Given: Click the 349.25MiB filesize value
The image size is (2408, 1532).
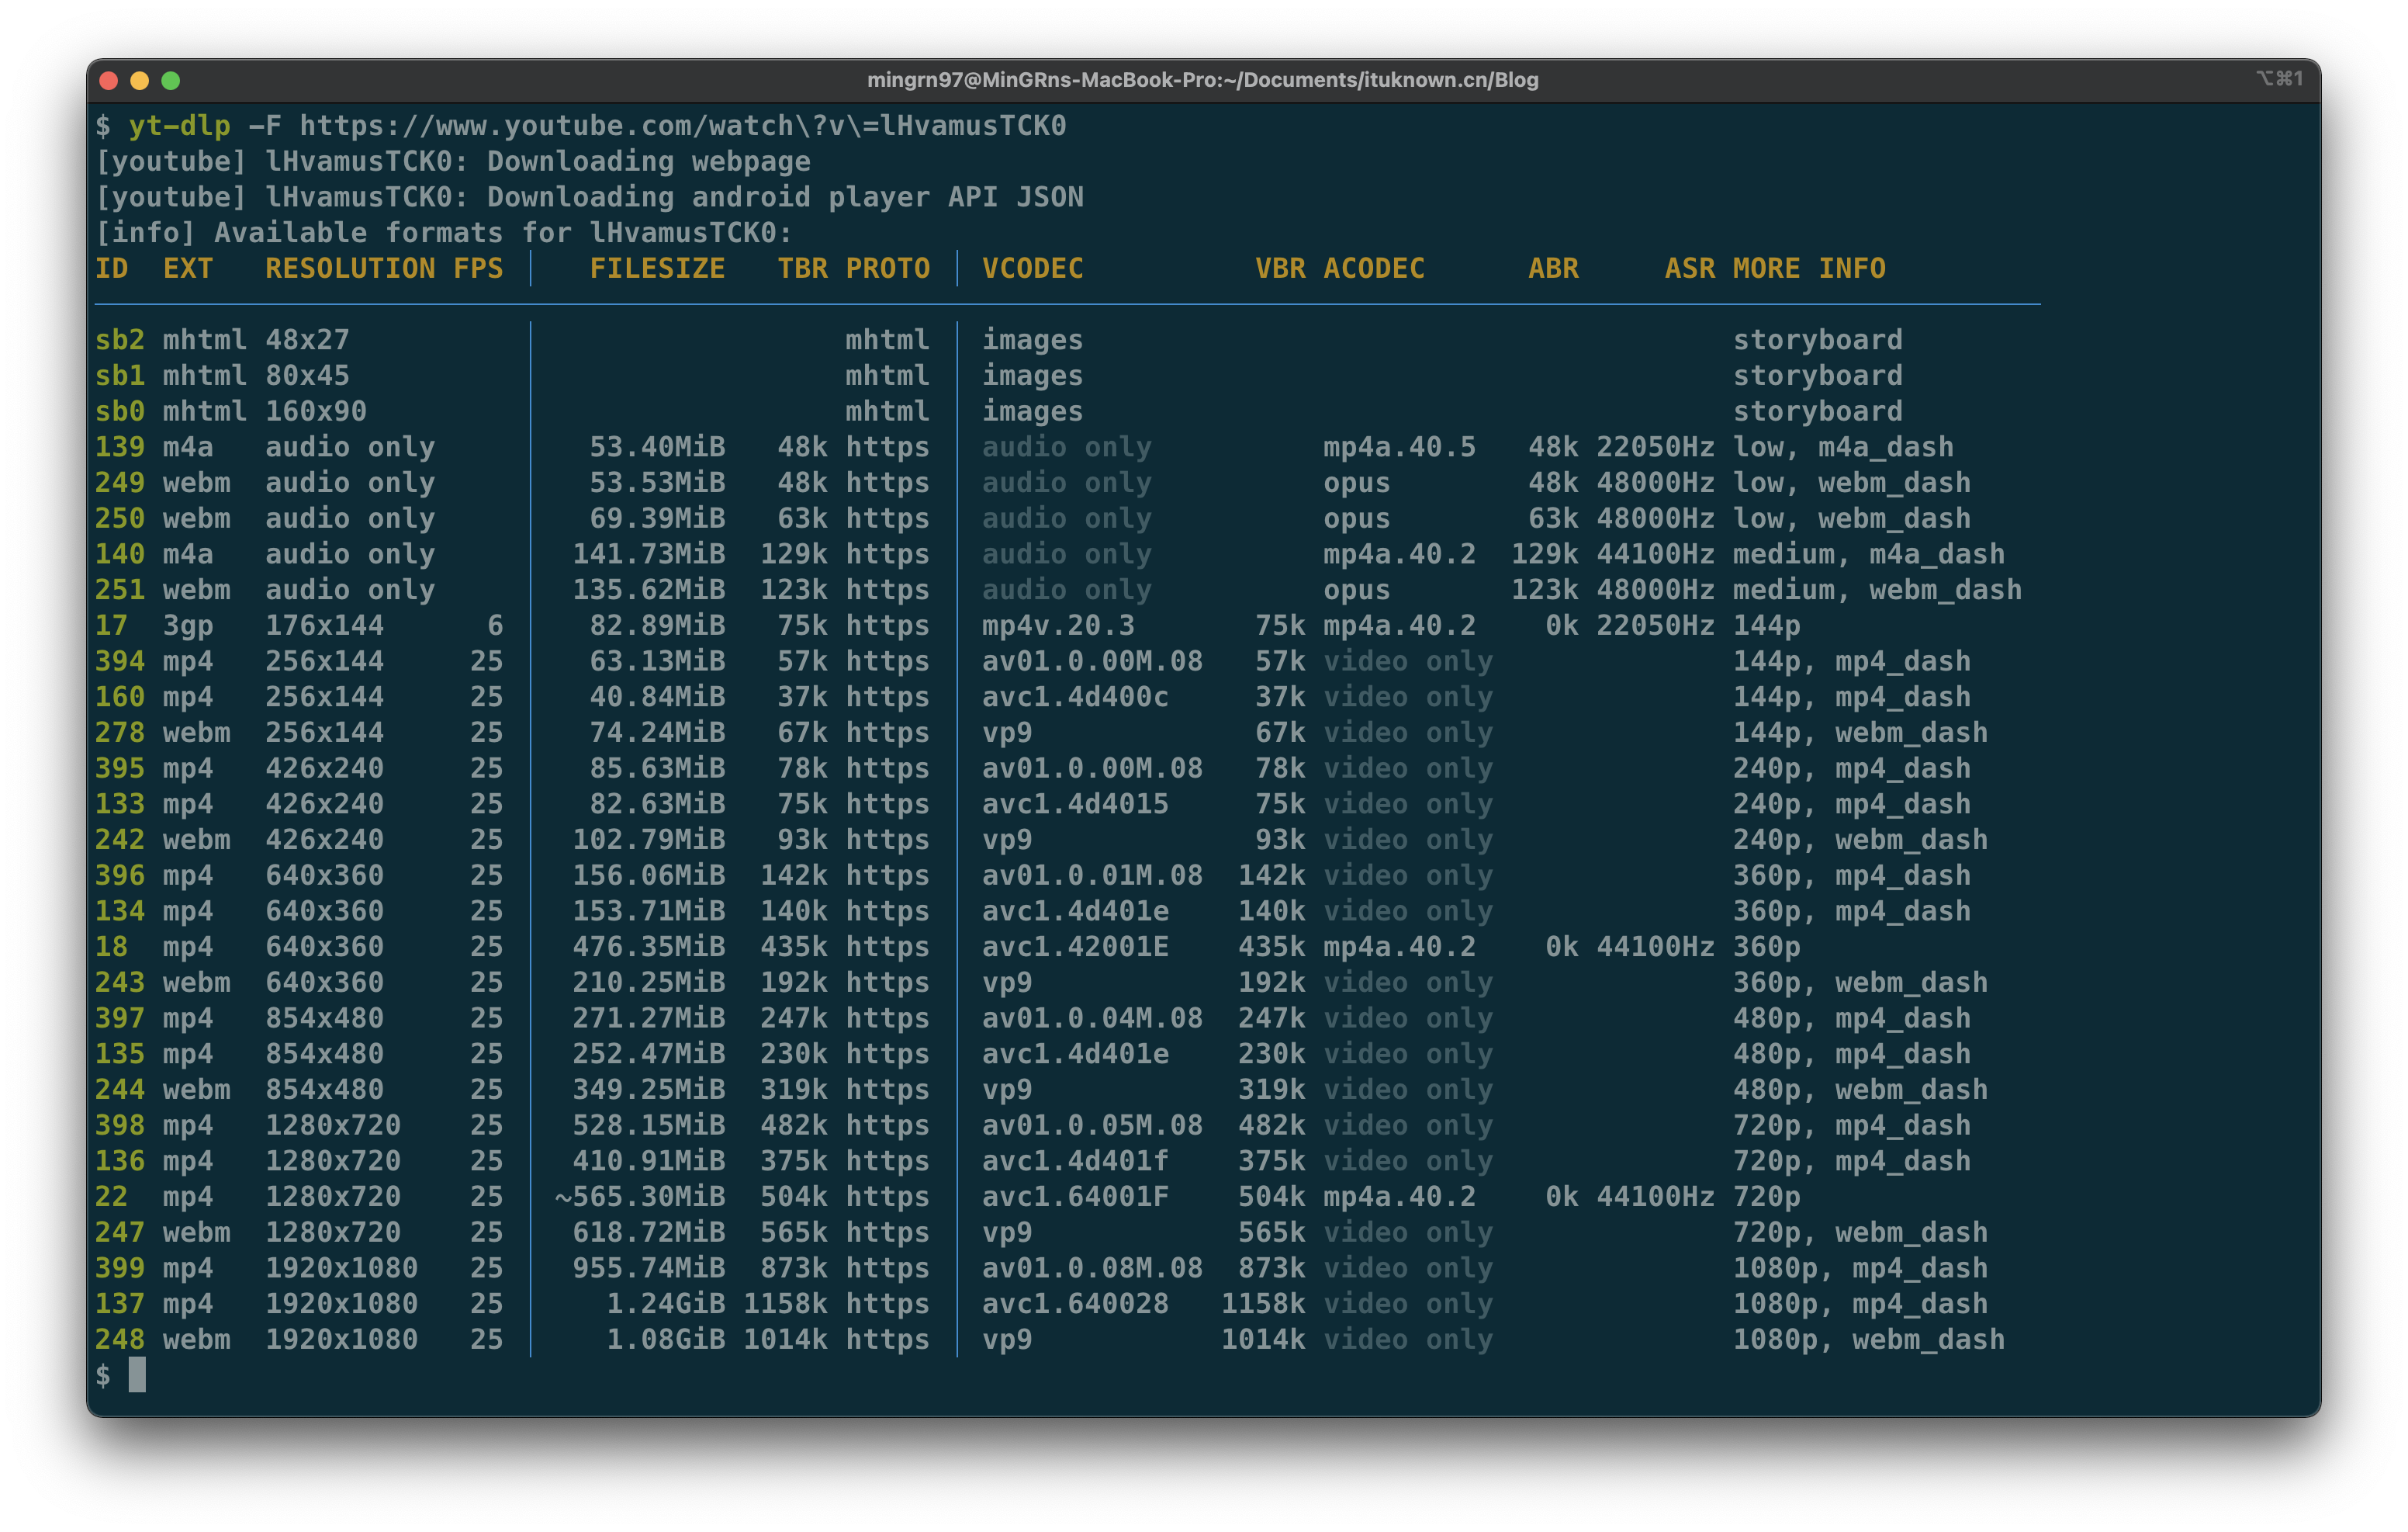Looking at the screenshot, I should [649, 1090].
